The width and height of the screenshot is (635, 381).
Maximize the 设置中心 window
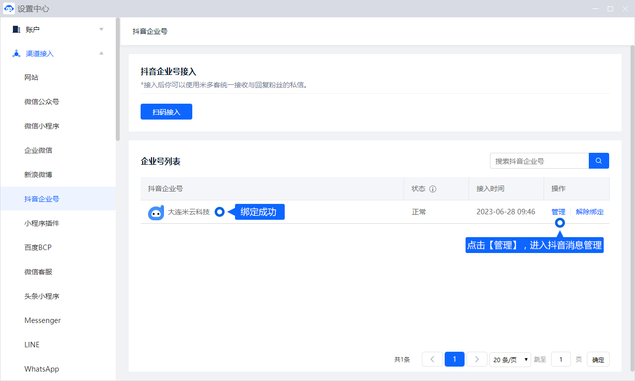tap(610, 8)
